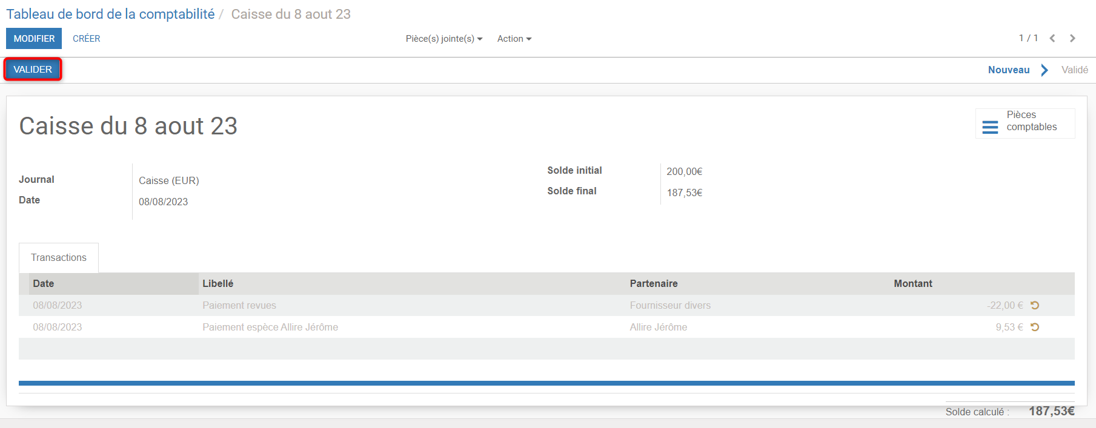Viewport: 1096px width, 428px height.
Task: Open Tableau de bord de la comptabilité breadcrumb
Action: tap(110, 14)
